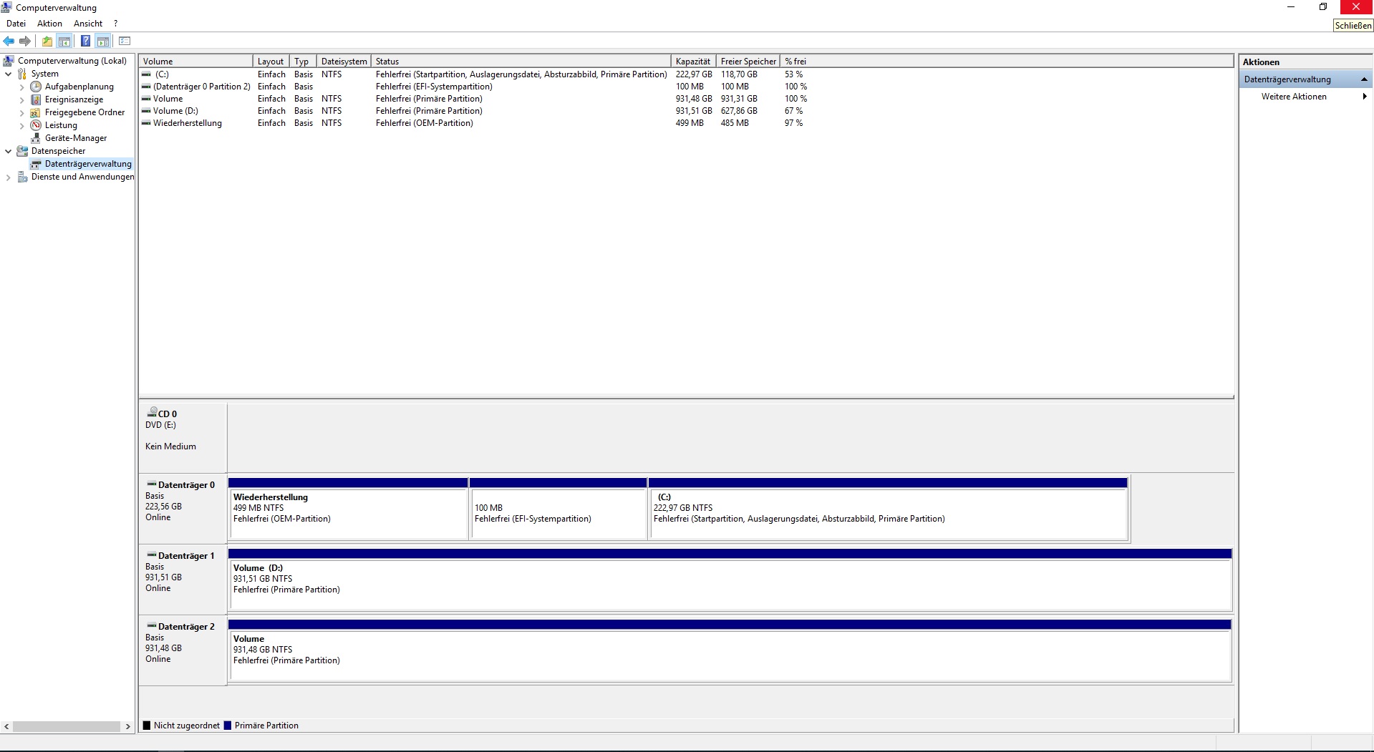Image resolution: width=1374 pixels, height=752 pixels.
Task: Collapse the System tree node
Action: [9, 74]
